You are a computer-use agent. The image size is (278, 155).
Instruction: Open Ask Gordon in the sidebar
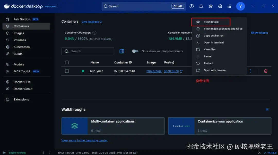[26, 19]
